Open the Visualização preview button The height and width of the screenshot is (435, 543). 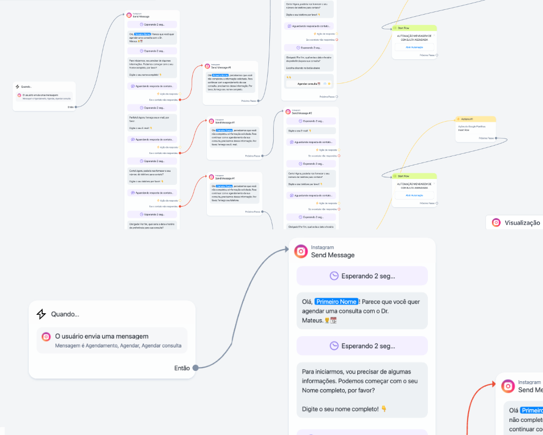coord(515,222)
